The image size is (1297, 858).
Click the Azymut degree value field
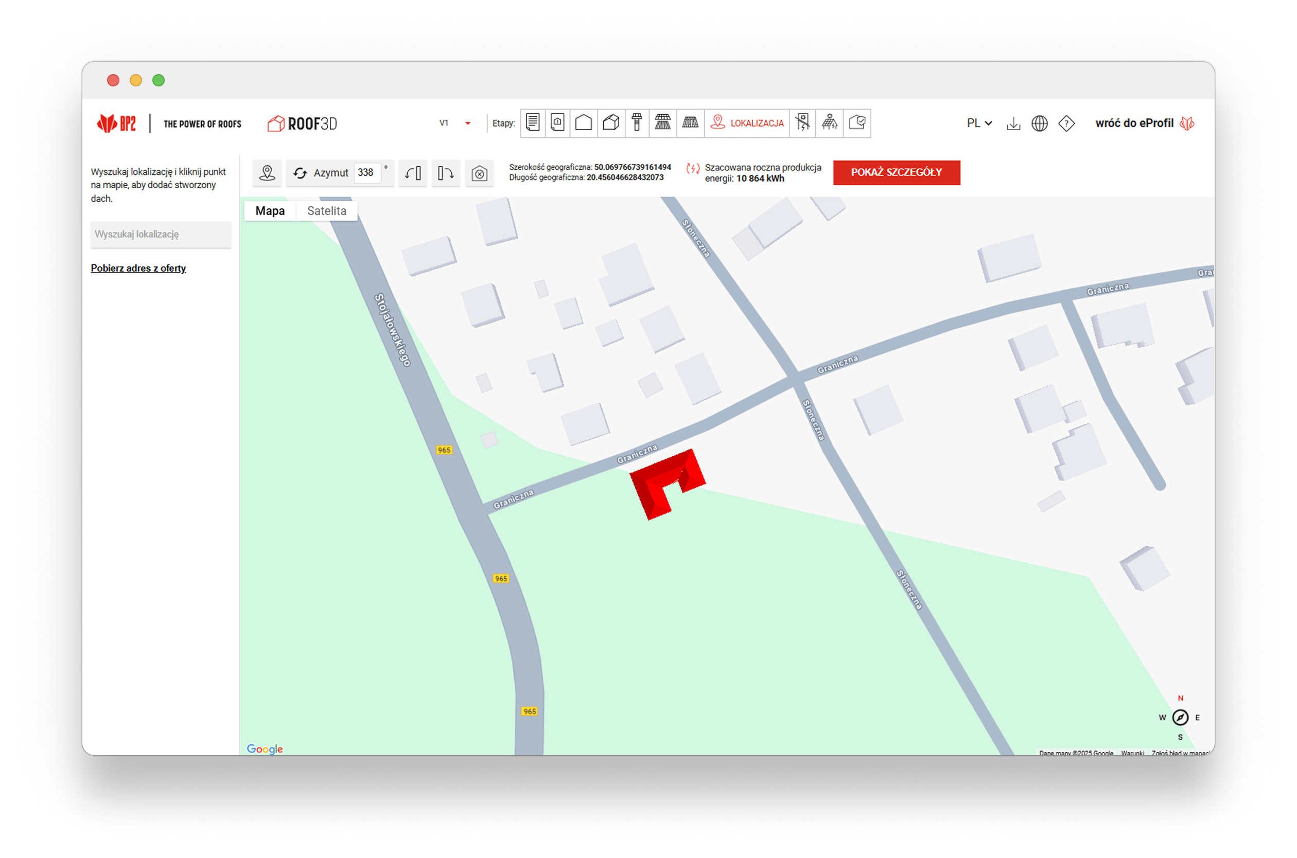pos(367,172)
